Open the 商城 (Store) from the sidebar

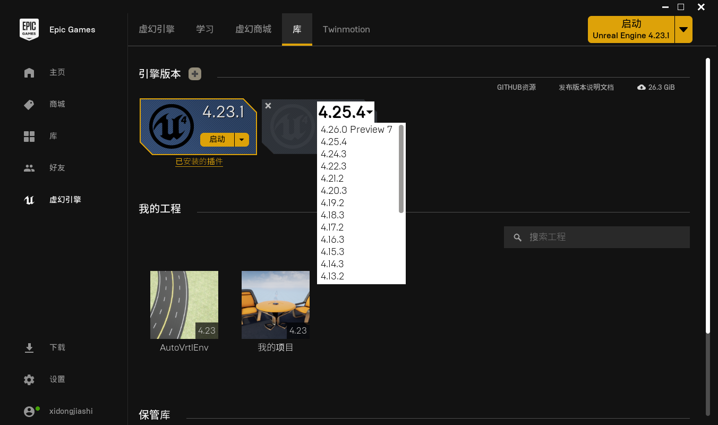point(57,104)
